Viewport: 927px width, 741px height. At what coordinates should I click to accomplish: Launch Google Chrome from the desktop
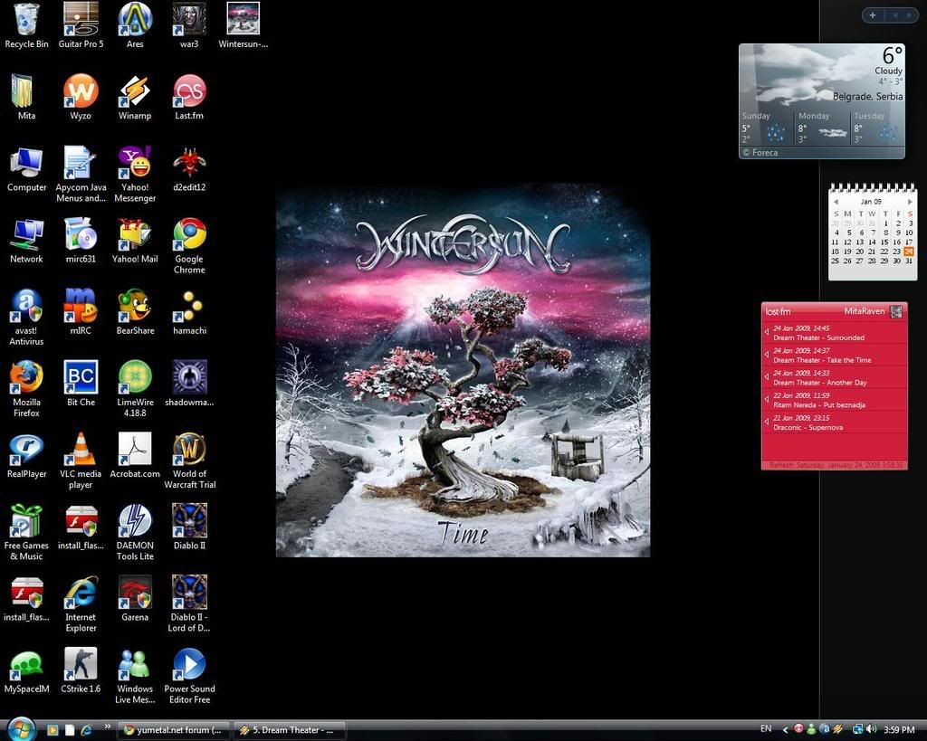[189, 234]
